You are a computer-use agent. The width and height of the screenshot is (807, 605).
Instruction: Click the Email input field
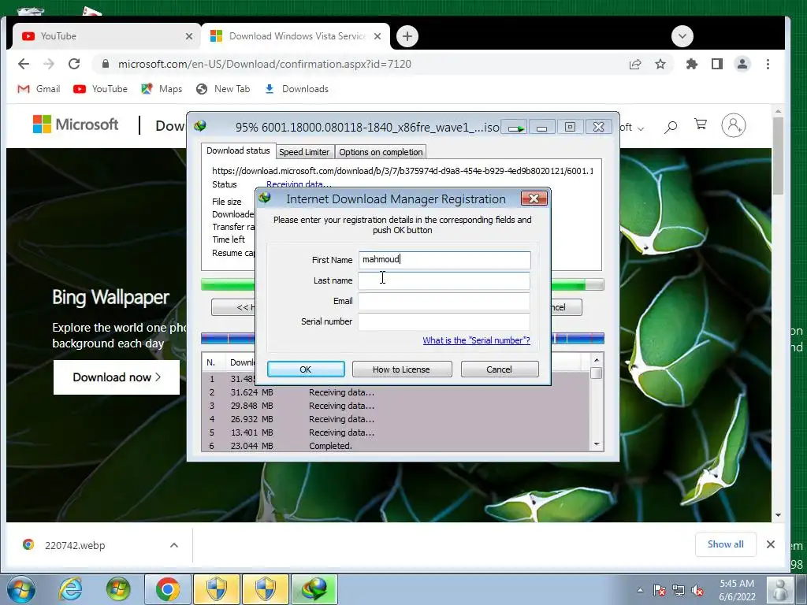[x=444, y=301]
